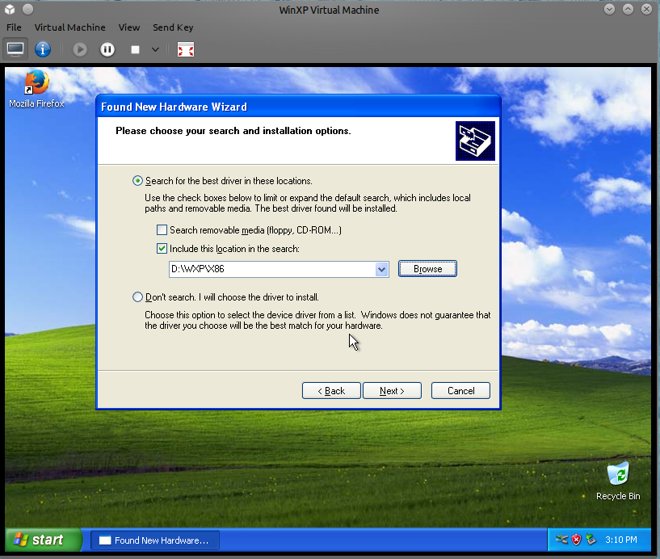Expand shutdown options dropdown arrow

tap(155, 49)
